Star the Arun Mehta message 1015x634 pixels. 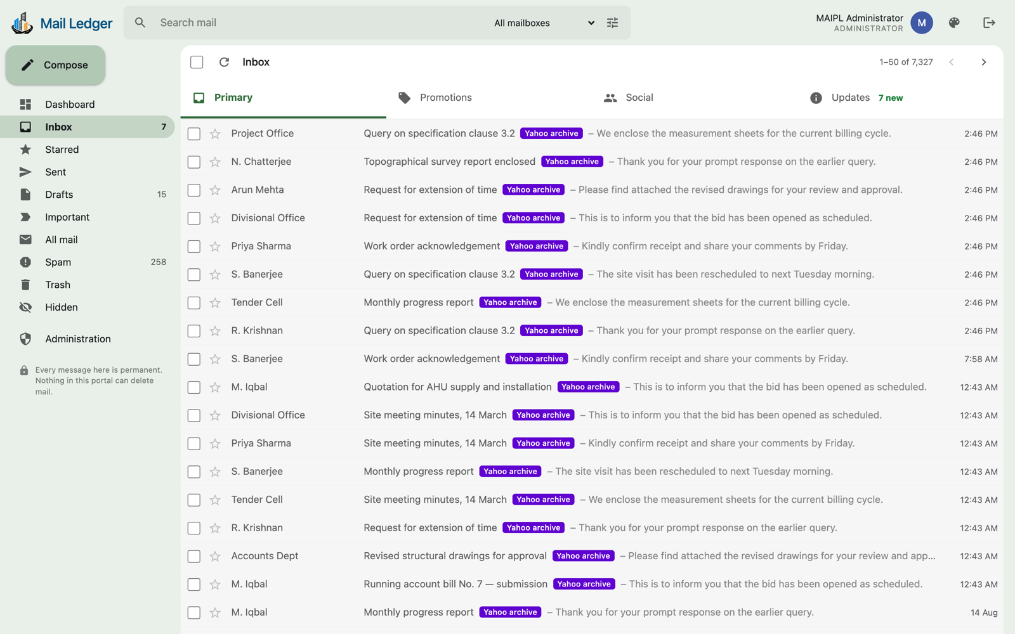[215, 190]
